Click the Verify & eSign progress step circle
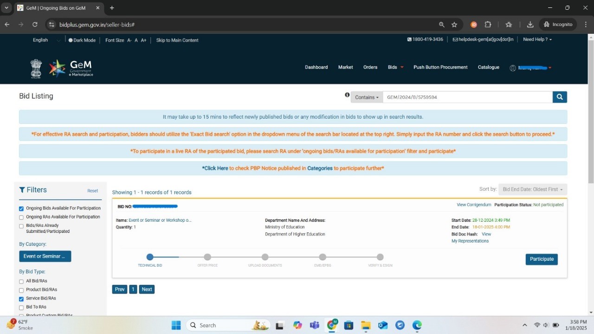The height and width of the screenshot is (334, 594). tap(380, 257)
